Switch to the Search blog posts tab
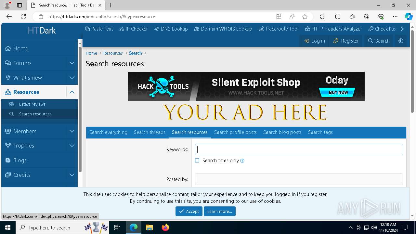Image resolution: width=416 pixels, height=234 pixels. coord(282,132)
